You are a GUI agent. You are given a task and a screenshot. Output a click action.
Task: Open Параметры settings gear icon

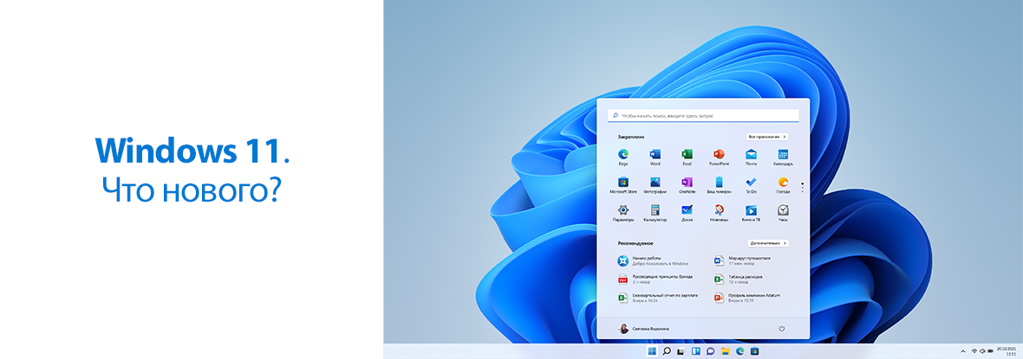click(x=623, y=213)
